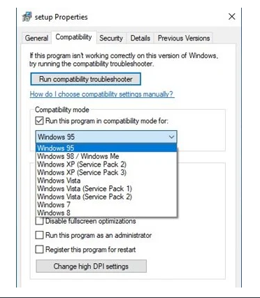
Task: Choose Windows 8 compatibility mode
Action: tap(106, 213)
